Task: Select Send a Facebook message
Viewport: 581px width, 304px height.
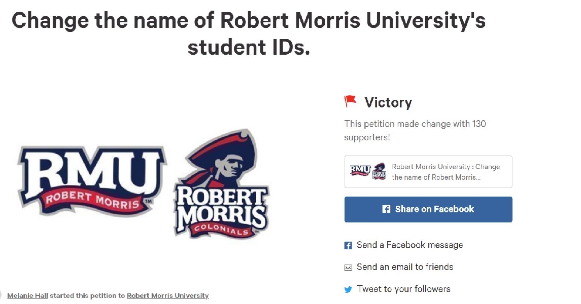Action: click(x=409, y=245)
